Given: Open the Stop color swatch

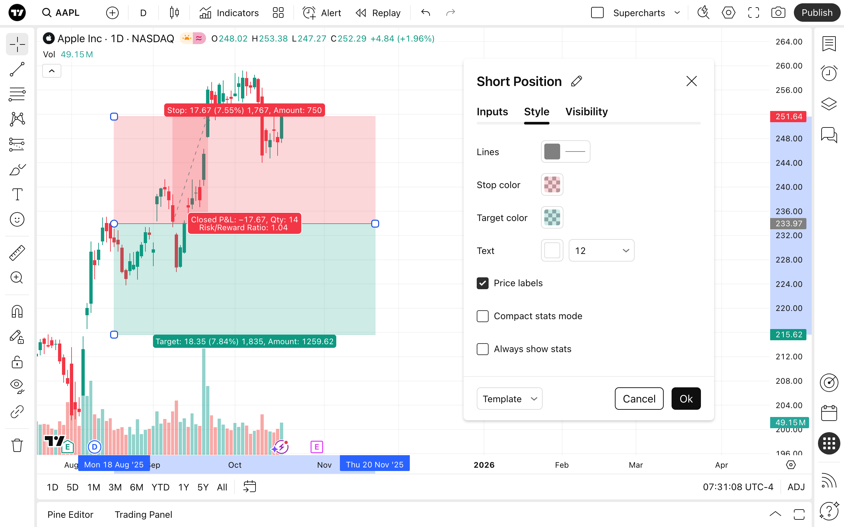Looking at the screenshot, I should [552, 185].
